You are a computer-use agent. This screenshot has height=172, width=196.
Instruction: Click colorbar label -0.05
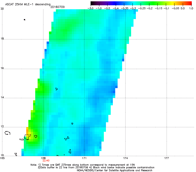tap(176, 8)
